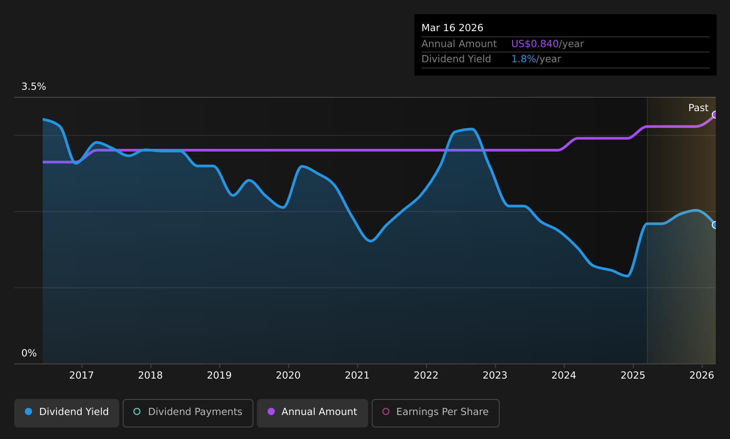Toggle the Annual Amount legend series
Image resolution: width=730 pixels, height=439 pixels.
[x=313, y=413]
